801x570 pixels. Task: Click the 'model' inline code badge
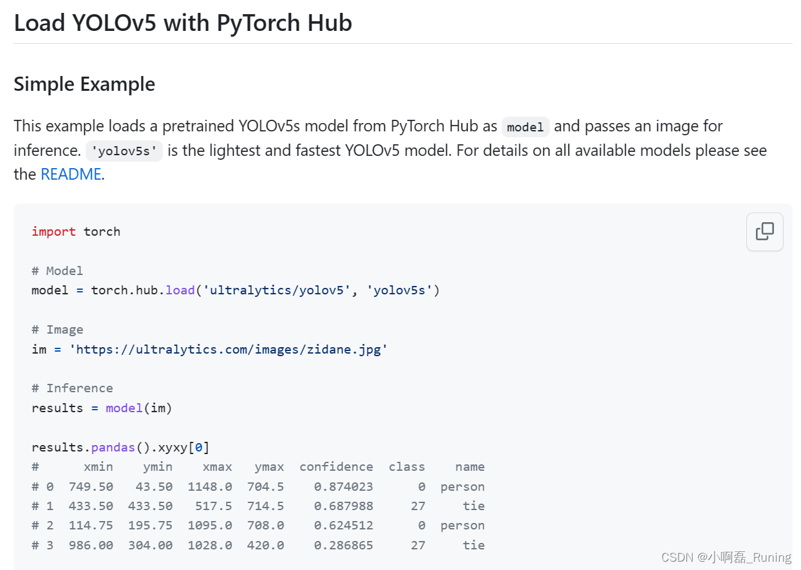pos(525,127)
